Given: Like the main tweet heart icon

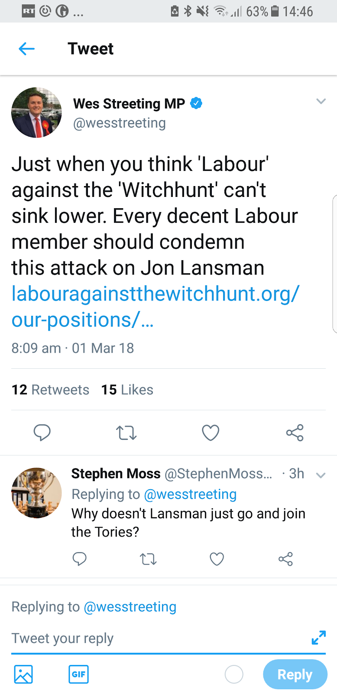Looking at the screenshot, I should 211,432.
